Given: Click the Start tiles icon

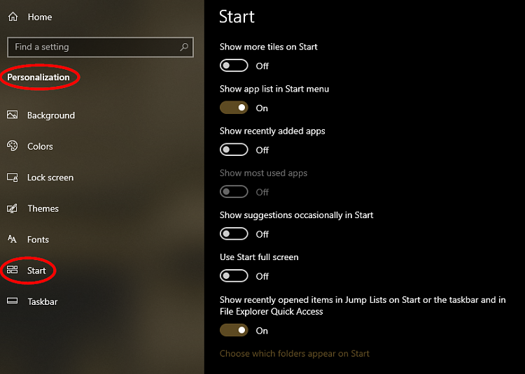Looking at the screenshot, I should [13, 270].
